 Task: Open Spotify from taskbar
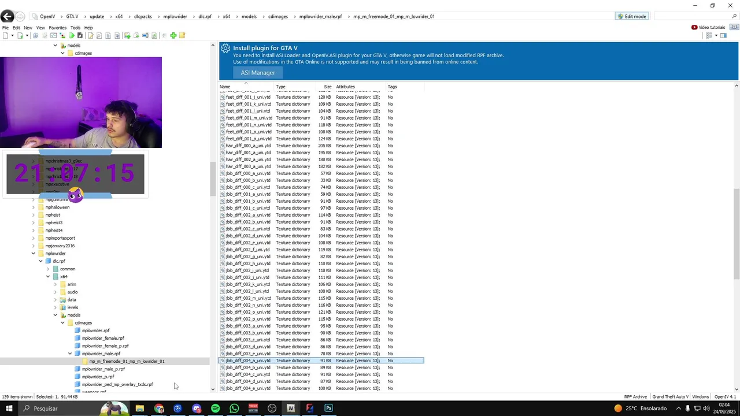(x=215, y=408)
